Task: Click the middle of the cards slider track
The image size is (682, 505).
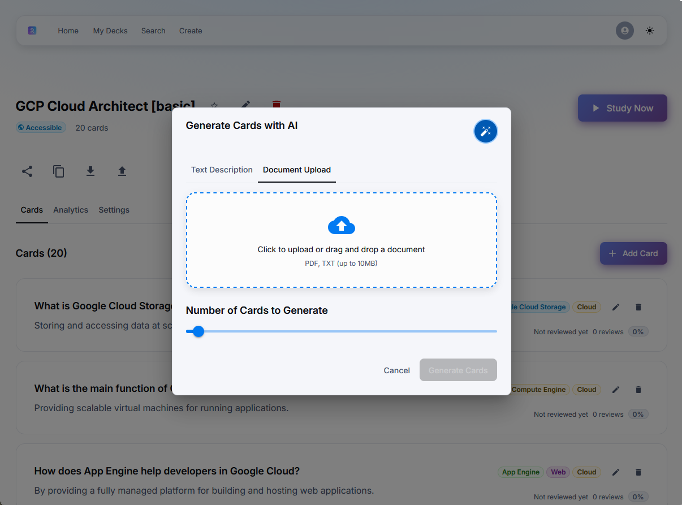Action: pos(342,331)
